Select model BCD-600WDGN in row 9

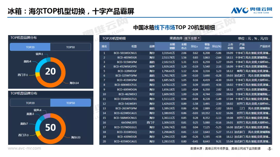tap(127, 89)
